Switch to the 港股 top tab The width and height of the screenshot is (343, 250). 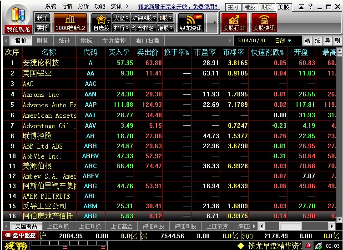click(x=250, y=7)
